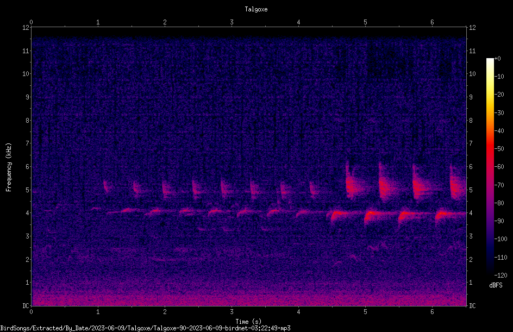This screenshot has width=513, height=332.
Task: Click the -120 label on the color scale
Action: (x=501, y=275)
